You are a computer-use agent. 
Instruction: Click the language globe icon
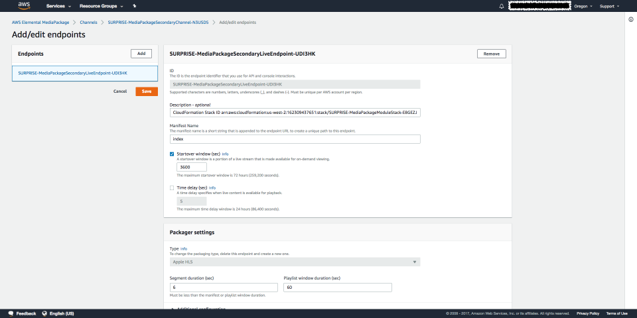44,313
